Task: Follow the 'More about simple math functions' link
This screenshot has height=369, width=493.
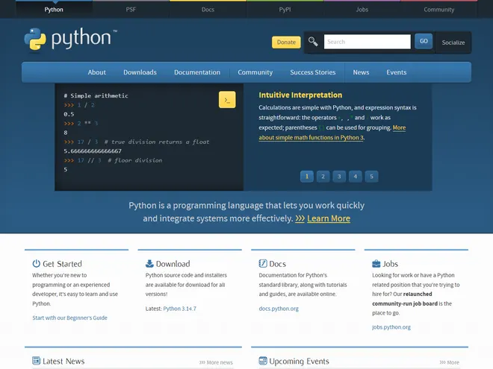Action: [311, 137]
